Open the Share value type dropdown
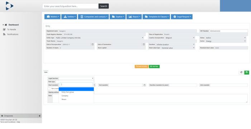251x129 pixels. click(178, 48)
